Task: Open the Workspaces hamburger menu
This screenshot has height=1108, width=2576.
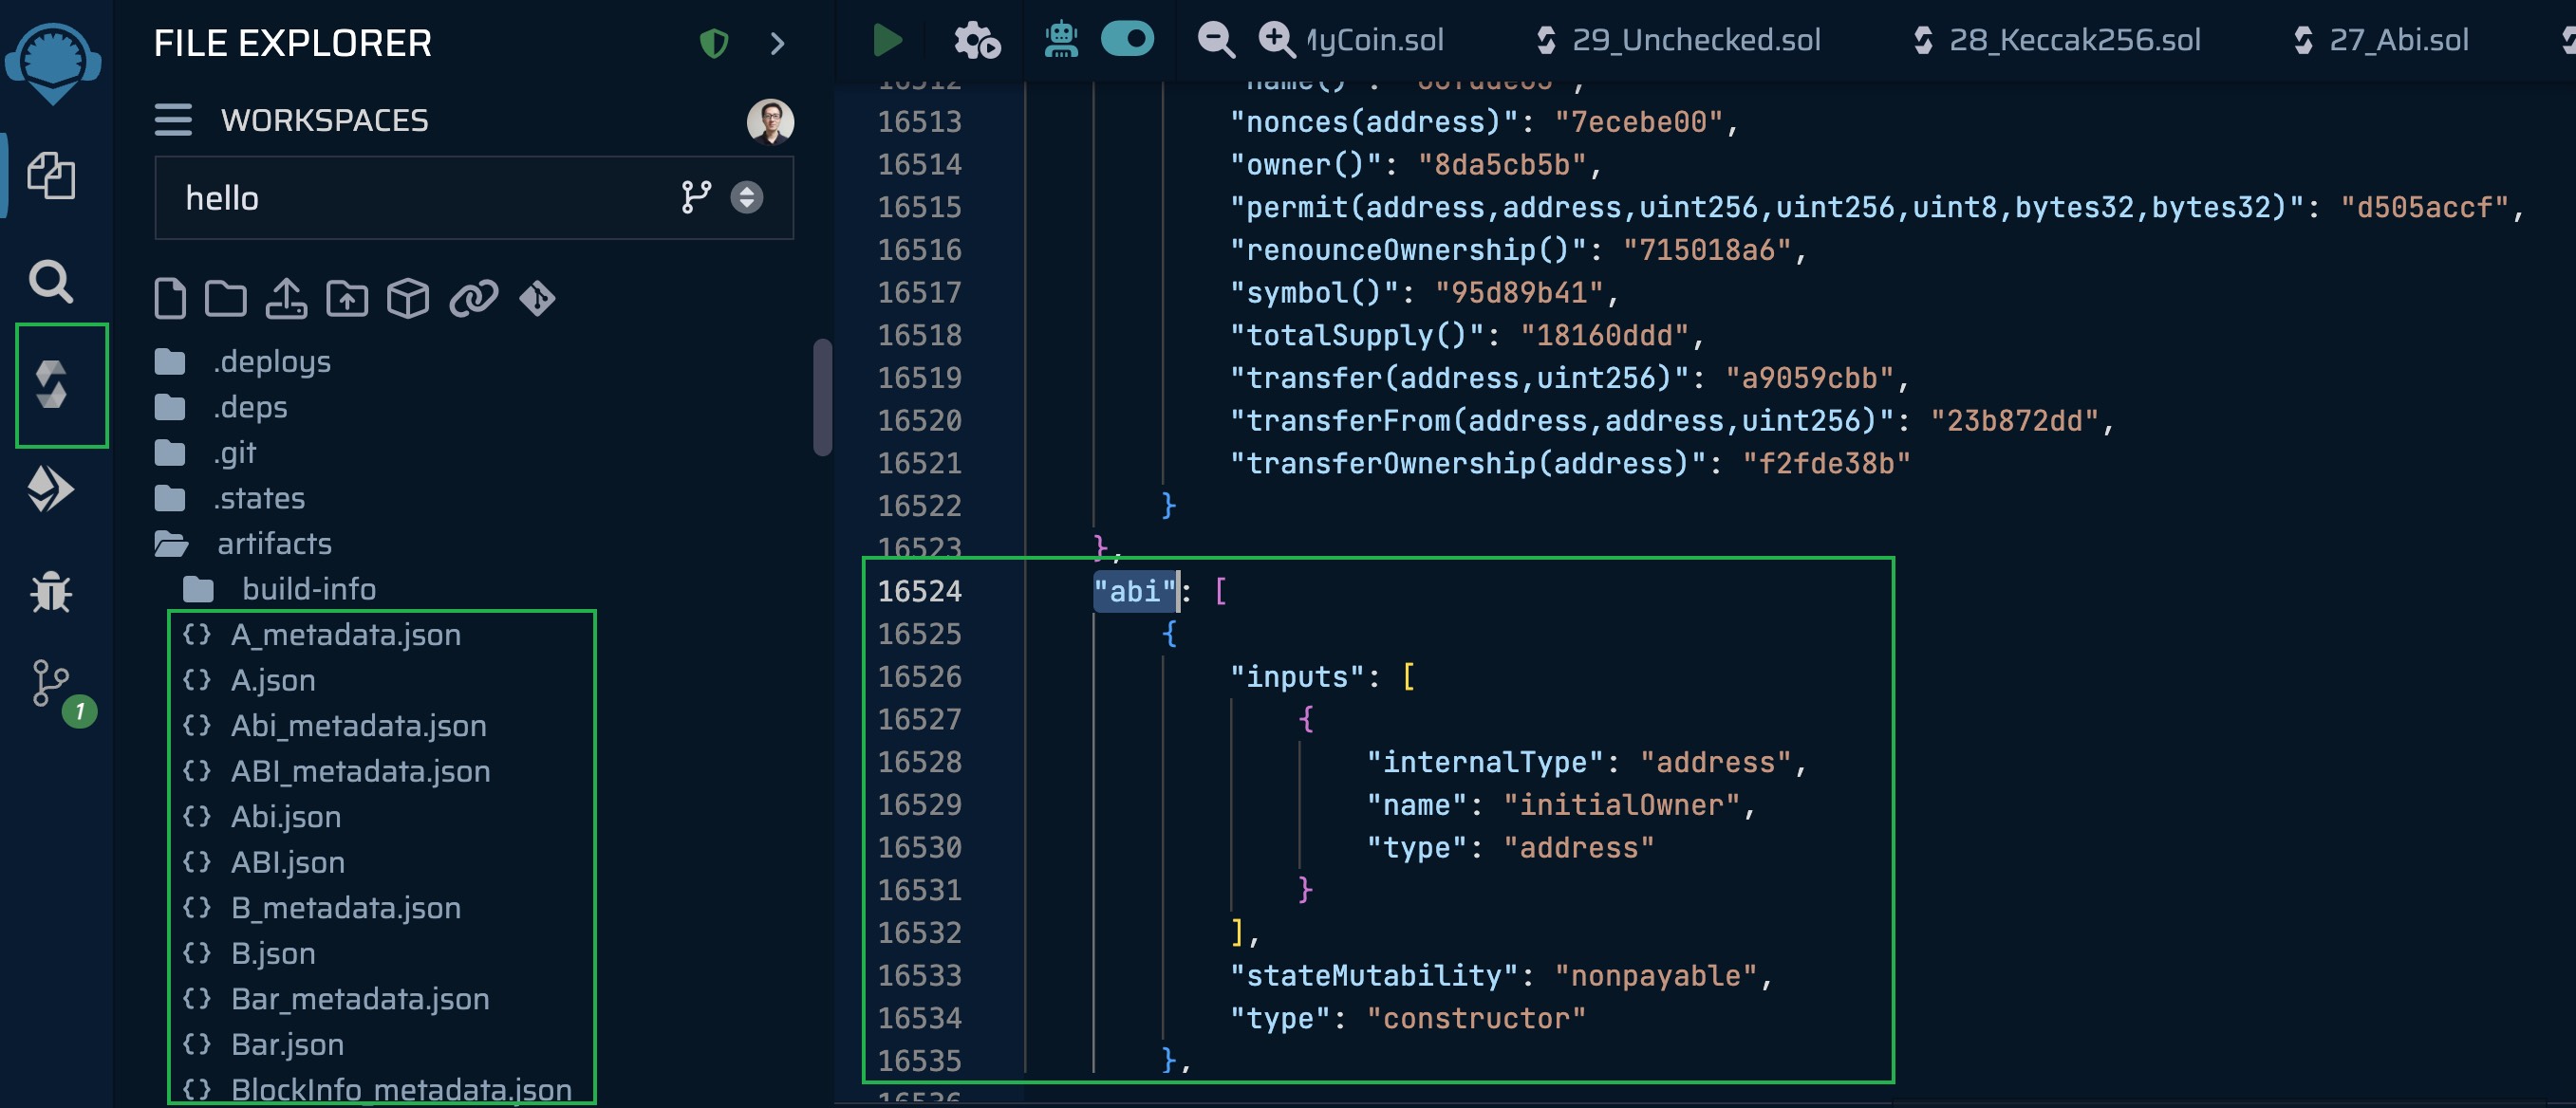Action: 173,120
